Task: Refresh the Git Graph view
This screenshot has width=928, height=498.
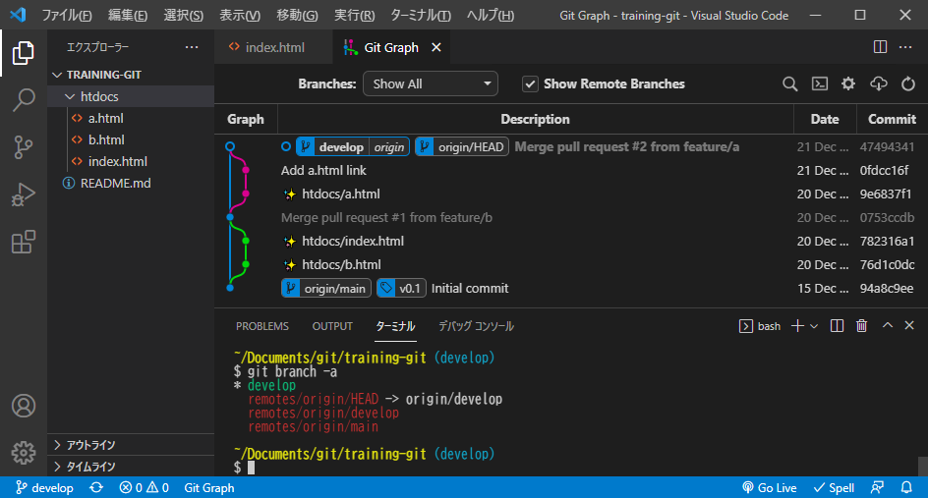Action: tap(908, 84)
